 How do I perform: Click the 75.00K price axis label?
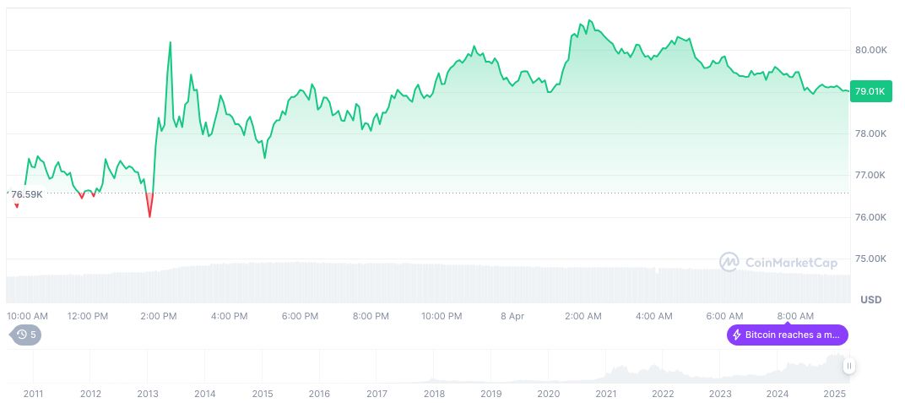point(871,259)
